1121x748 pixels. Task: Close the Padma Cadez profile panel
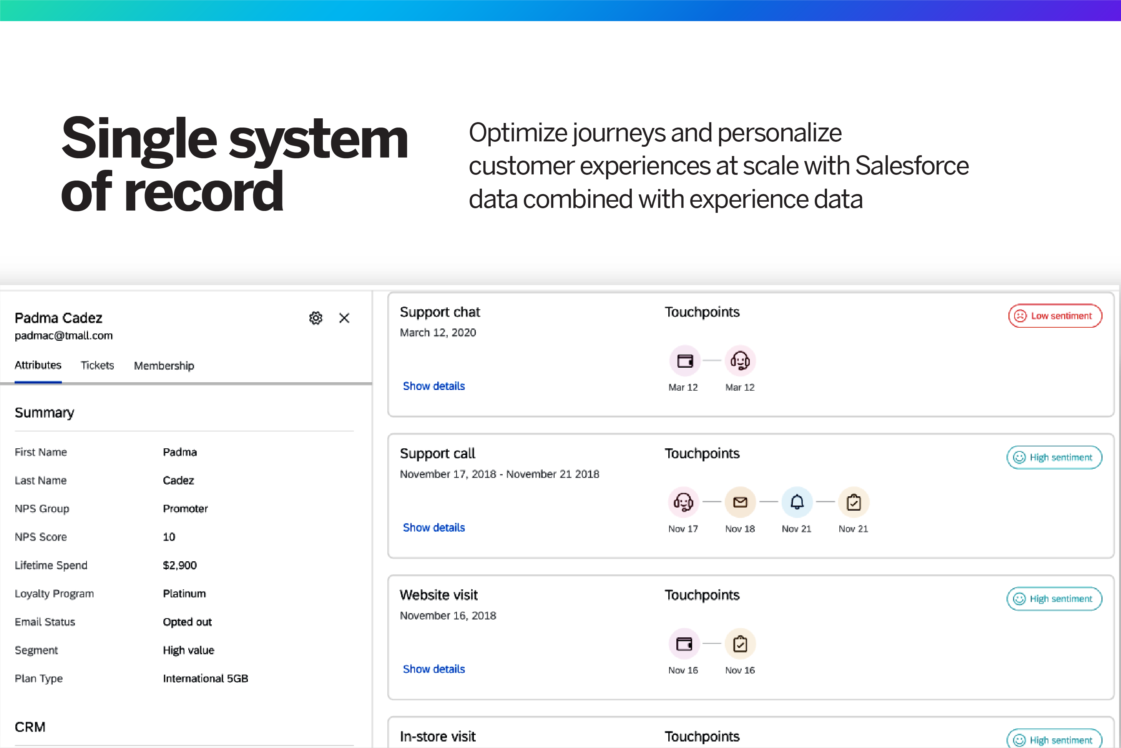coord(344,318)
